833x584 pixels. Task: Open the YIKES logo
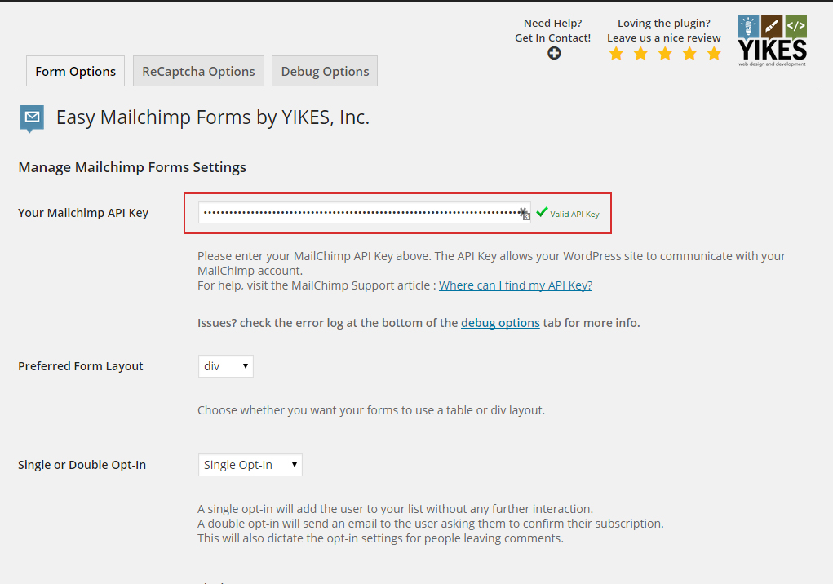click(x=773, y=41)
